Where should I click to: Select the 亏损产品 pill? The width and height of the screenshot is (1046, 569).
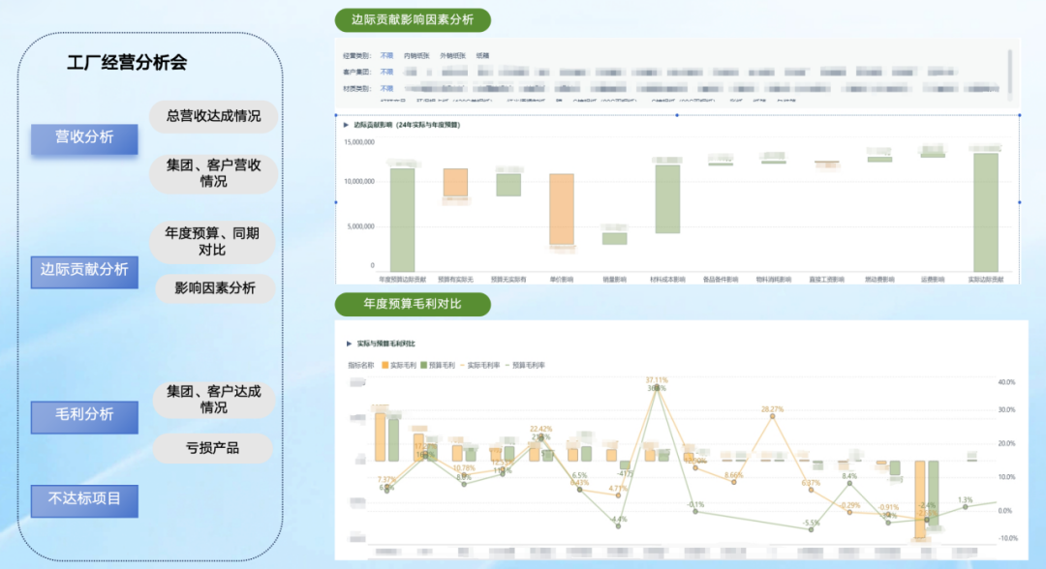pos(212,448)
